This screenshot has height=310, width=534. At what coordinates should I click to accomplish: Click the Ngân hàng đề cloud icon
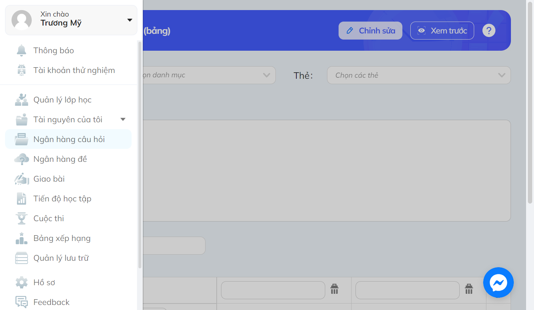[x=22, y=159]
